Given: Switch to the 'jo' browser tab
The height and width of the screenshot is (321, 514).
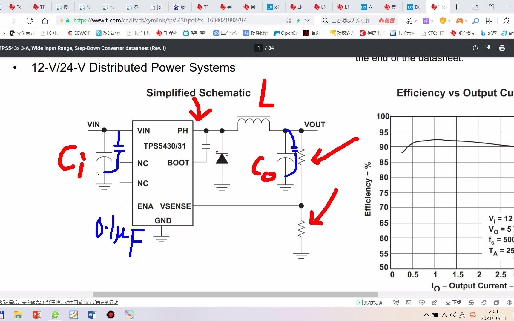Looking at the screenshot, I should (x=156, y=7).
